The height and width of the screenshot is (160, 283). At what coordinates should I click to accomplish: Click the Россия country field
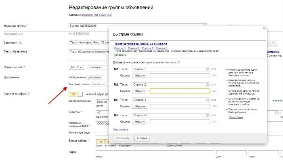click(x=102, y=102)
